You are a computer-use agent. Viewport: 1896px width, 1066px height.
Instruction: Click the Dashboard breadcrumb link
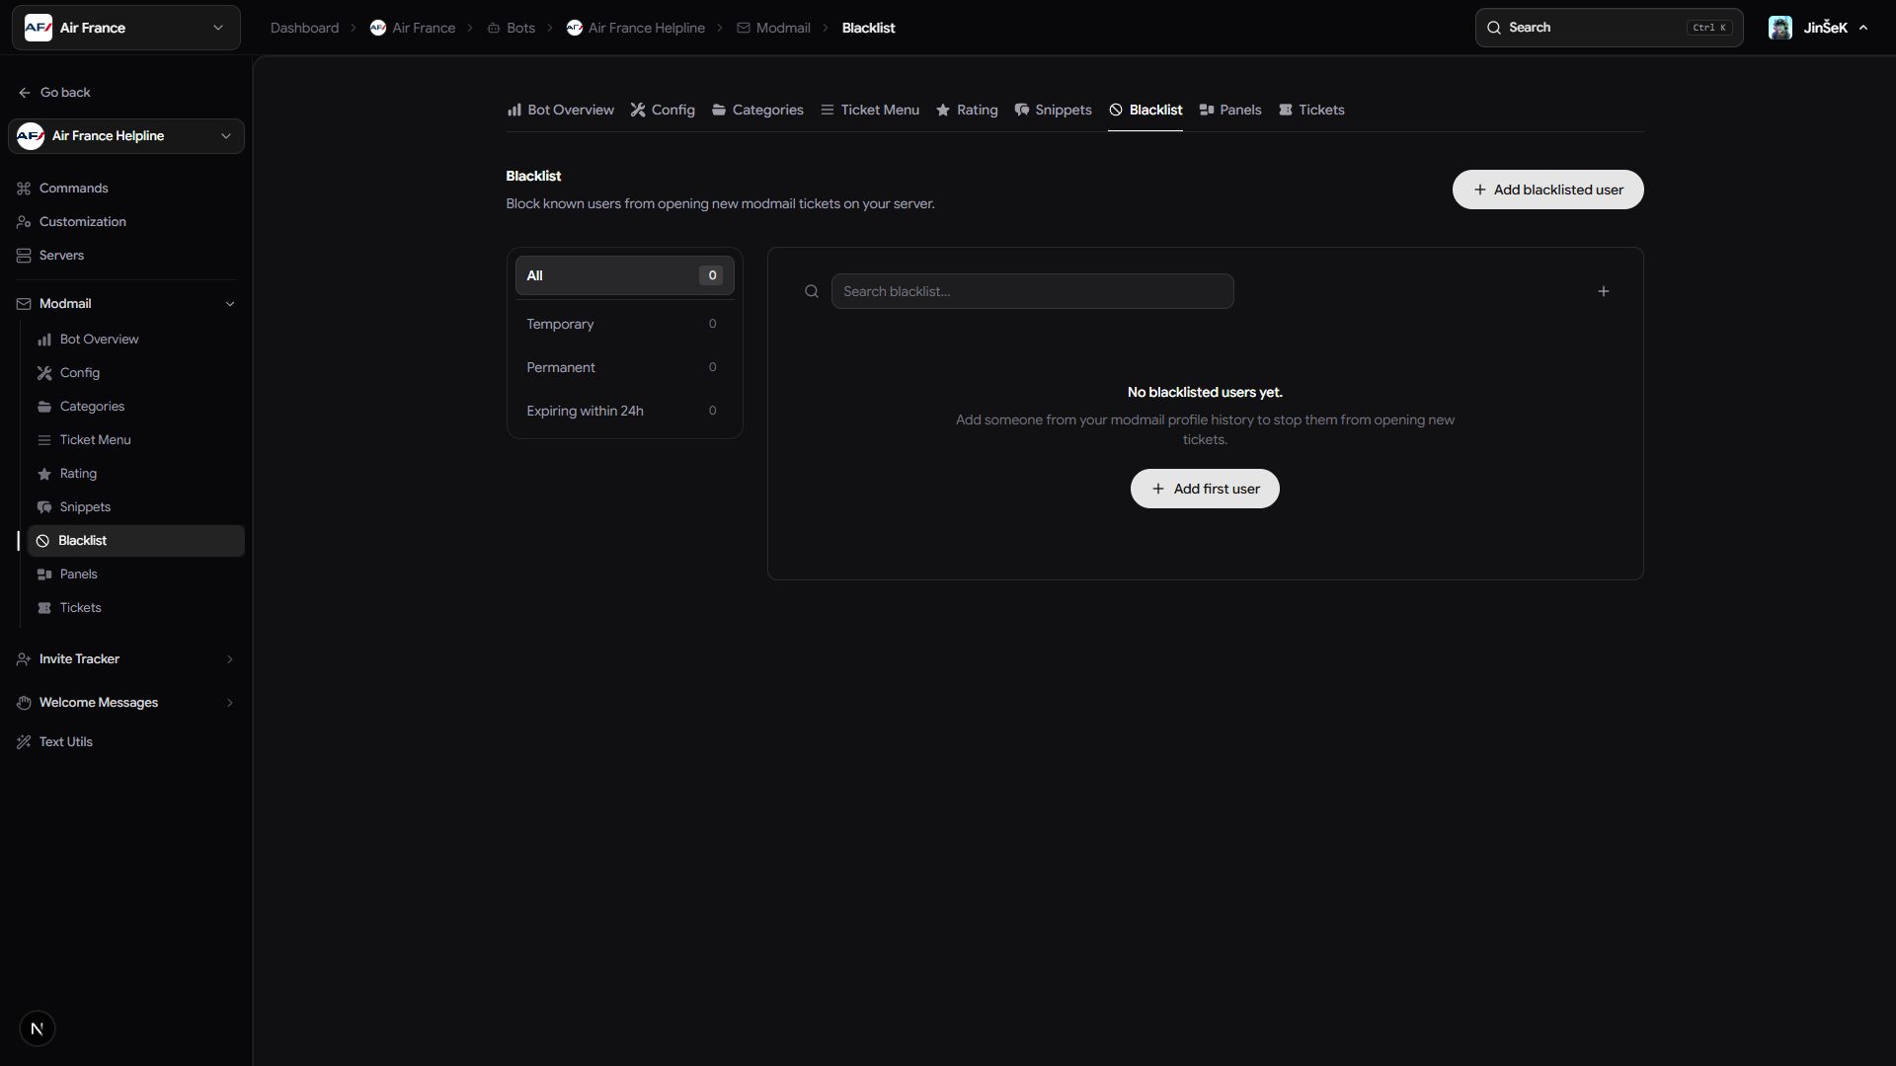tap(304, 28)
